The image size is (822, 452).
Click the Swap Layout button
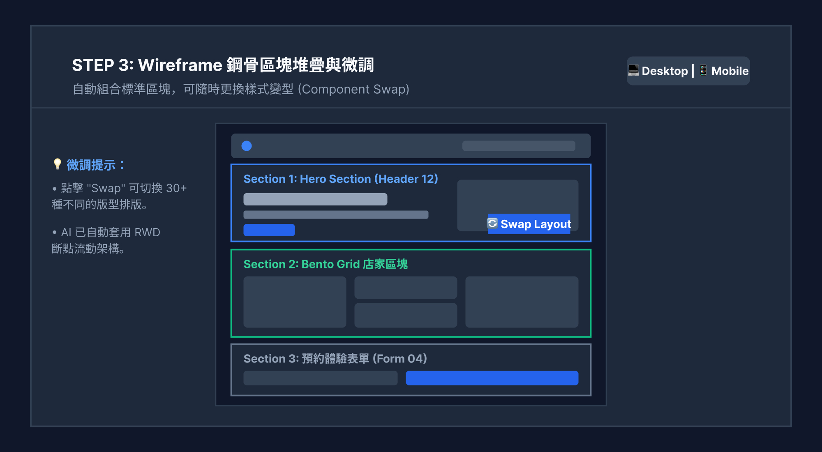click(529, 224)
